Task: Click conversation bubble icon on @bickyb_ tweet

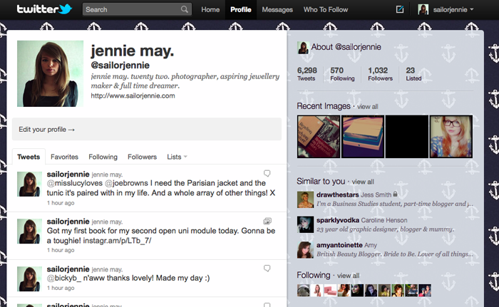Action: pos(267,269)
